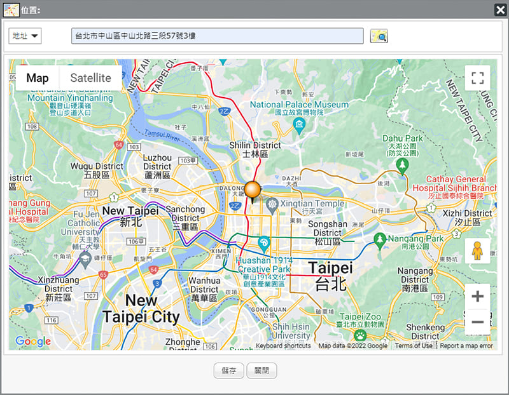
Task: Click the Street View pegman icon
Action: pyautogui.click(x=477, y=251)
